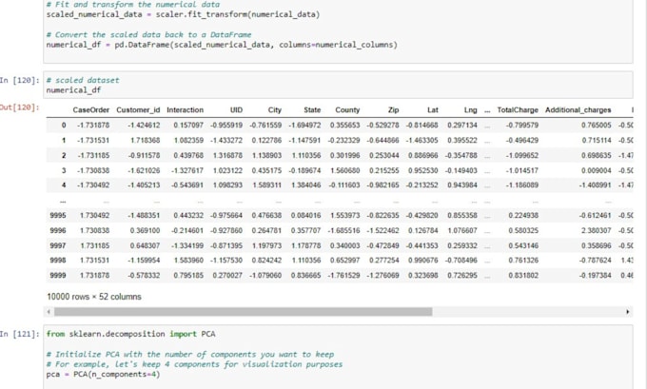Click row index 9997
This screenshot has height=389, width=647.
pos(58,245)
